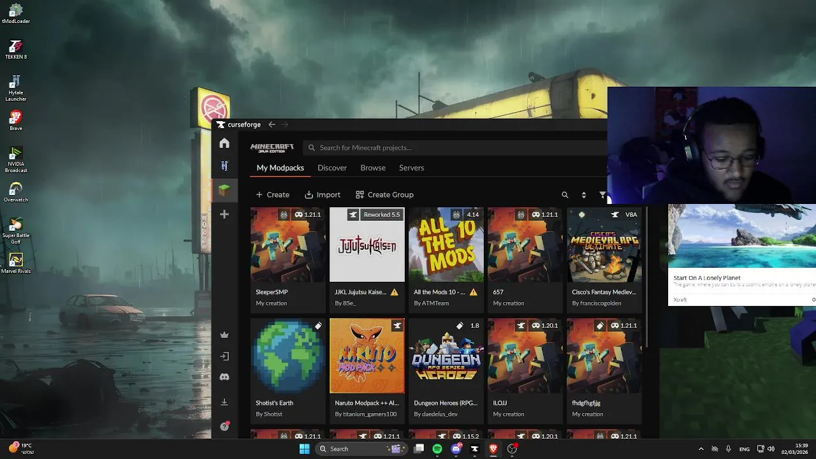Click the warning icon on All the Mods 10
Image resolution: width=816 pixels, height=459 pixels.
point(473,292)
